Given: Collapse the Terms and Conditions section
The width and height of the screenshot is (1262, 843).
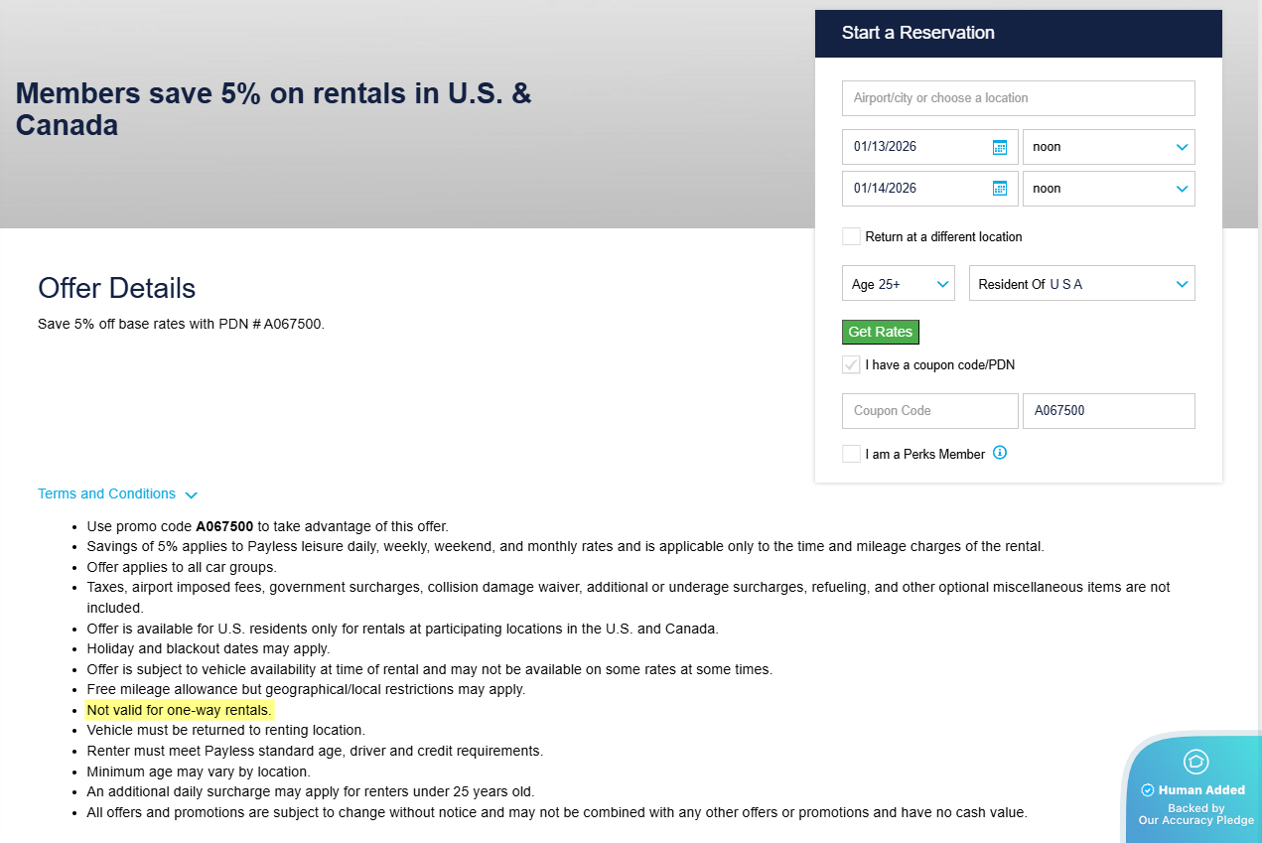Looking at the screenshot, I should (118, 494).
